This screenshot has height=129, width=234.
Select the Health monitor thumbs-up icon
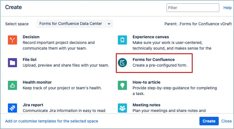tap(12, 85)
